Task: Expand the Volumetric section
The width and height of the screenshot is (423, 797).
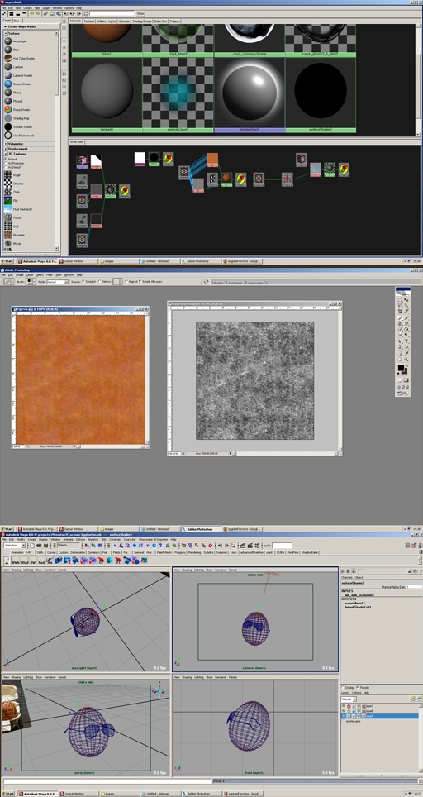Action: click(x=6, y=144)
